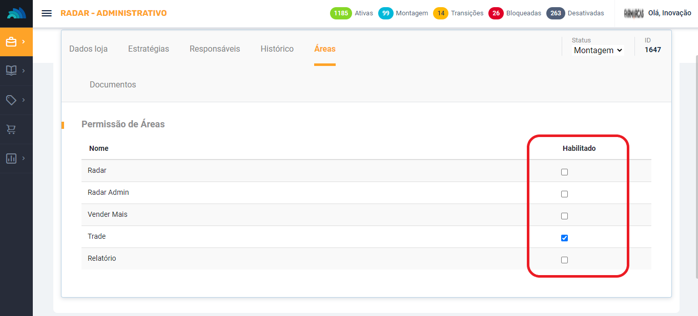Viewport: 698px width, 316px height.
Task: Tick the Vender Mais checkbox
Action: coord(564,216)
